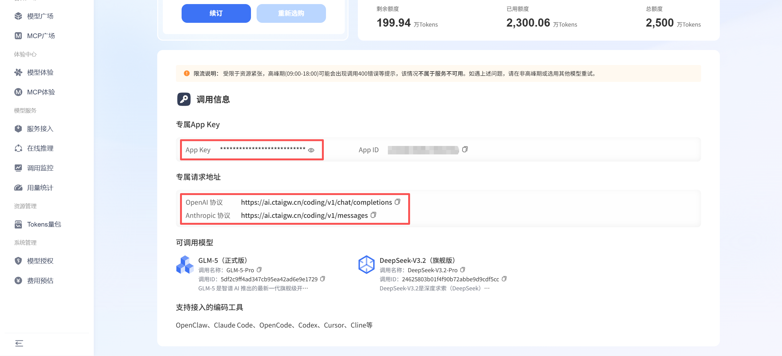This screenshot has width=782, height=356.
Task: Copy the App ID value
Action: [465, 149]
